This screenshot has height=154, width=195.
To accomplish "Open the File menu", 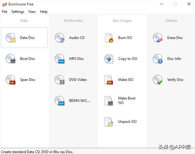I will (5, 12).
